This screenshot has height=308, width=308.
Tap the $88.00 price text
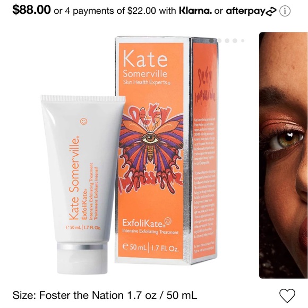(x=32, y=10)
